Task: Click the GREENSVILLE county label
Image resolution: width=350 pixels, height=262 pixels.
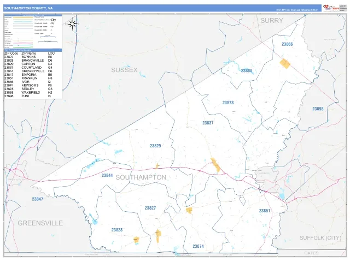Action: (x=40, y=223)
